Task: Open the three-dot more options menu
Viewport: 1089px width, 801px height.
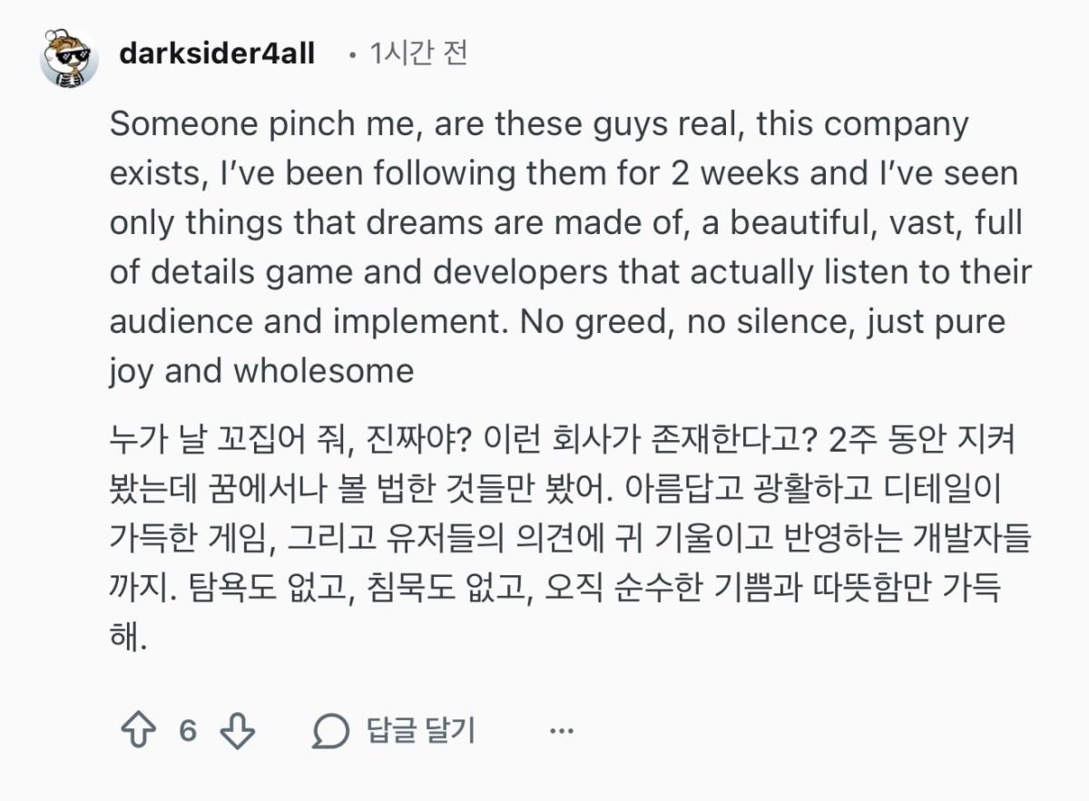Action: click(x=562, y=731)
